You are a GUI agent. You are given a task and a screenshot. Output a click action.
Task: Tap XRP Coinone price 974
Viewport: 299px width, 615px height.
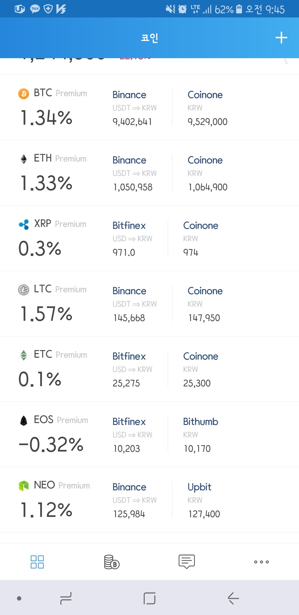tap(191, 252)
